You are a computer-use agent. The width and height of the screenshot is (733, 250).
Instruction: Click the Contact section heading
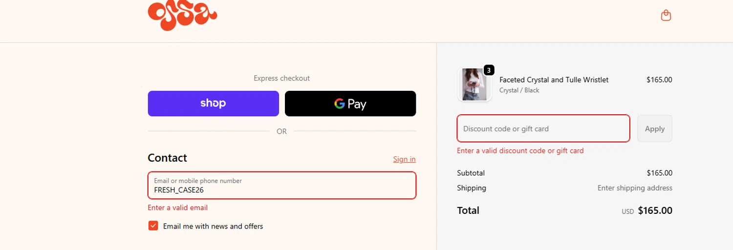point(167,158)
